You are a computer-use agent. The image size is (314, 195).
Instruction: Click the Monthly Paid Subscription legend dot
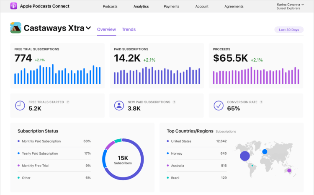point(18,141)
